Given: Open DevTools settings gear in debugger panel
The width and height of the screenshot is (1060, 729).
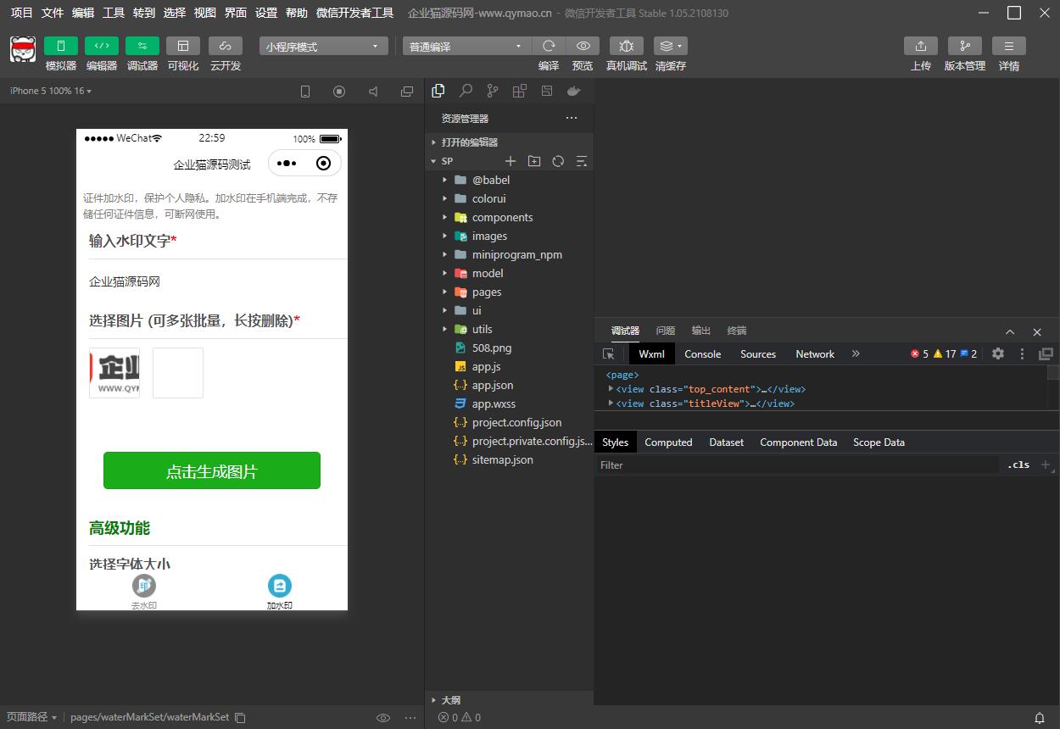Looking at the screenshot, I should [x=997, y=353].
